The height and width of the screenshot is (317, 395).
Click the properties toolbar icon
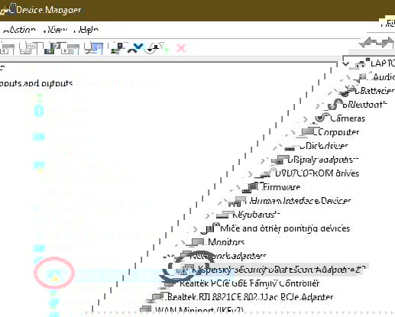(28, 48)
